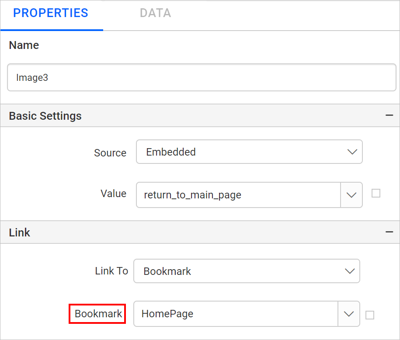Select the PROPERTIES tab
Screen dimensions: 400x340
point(51,13)
